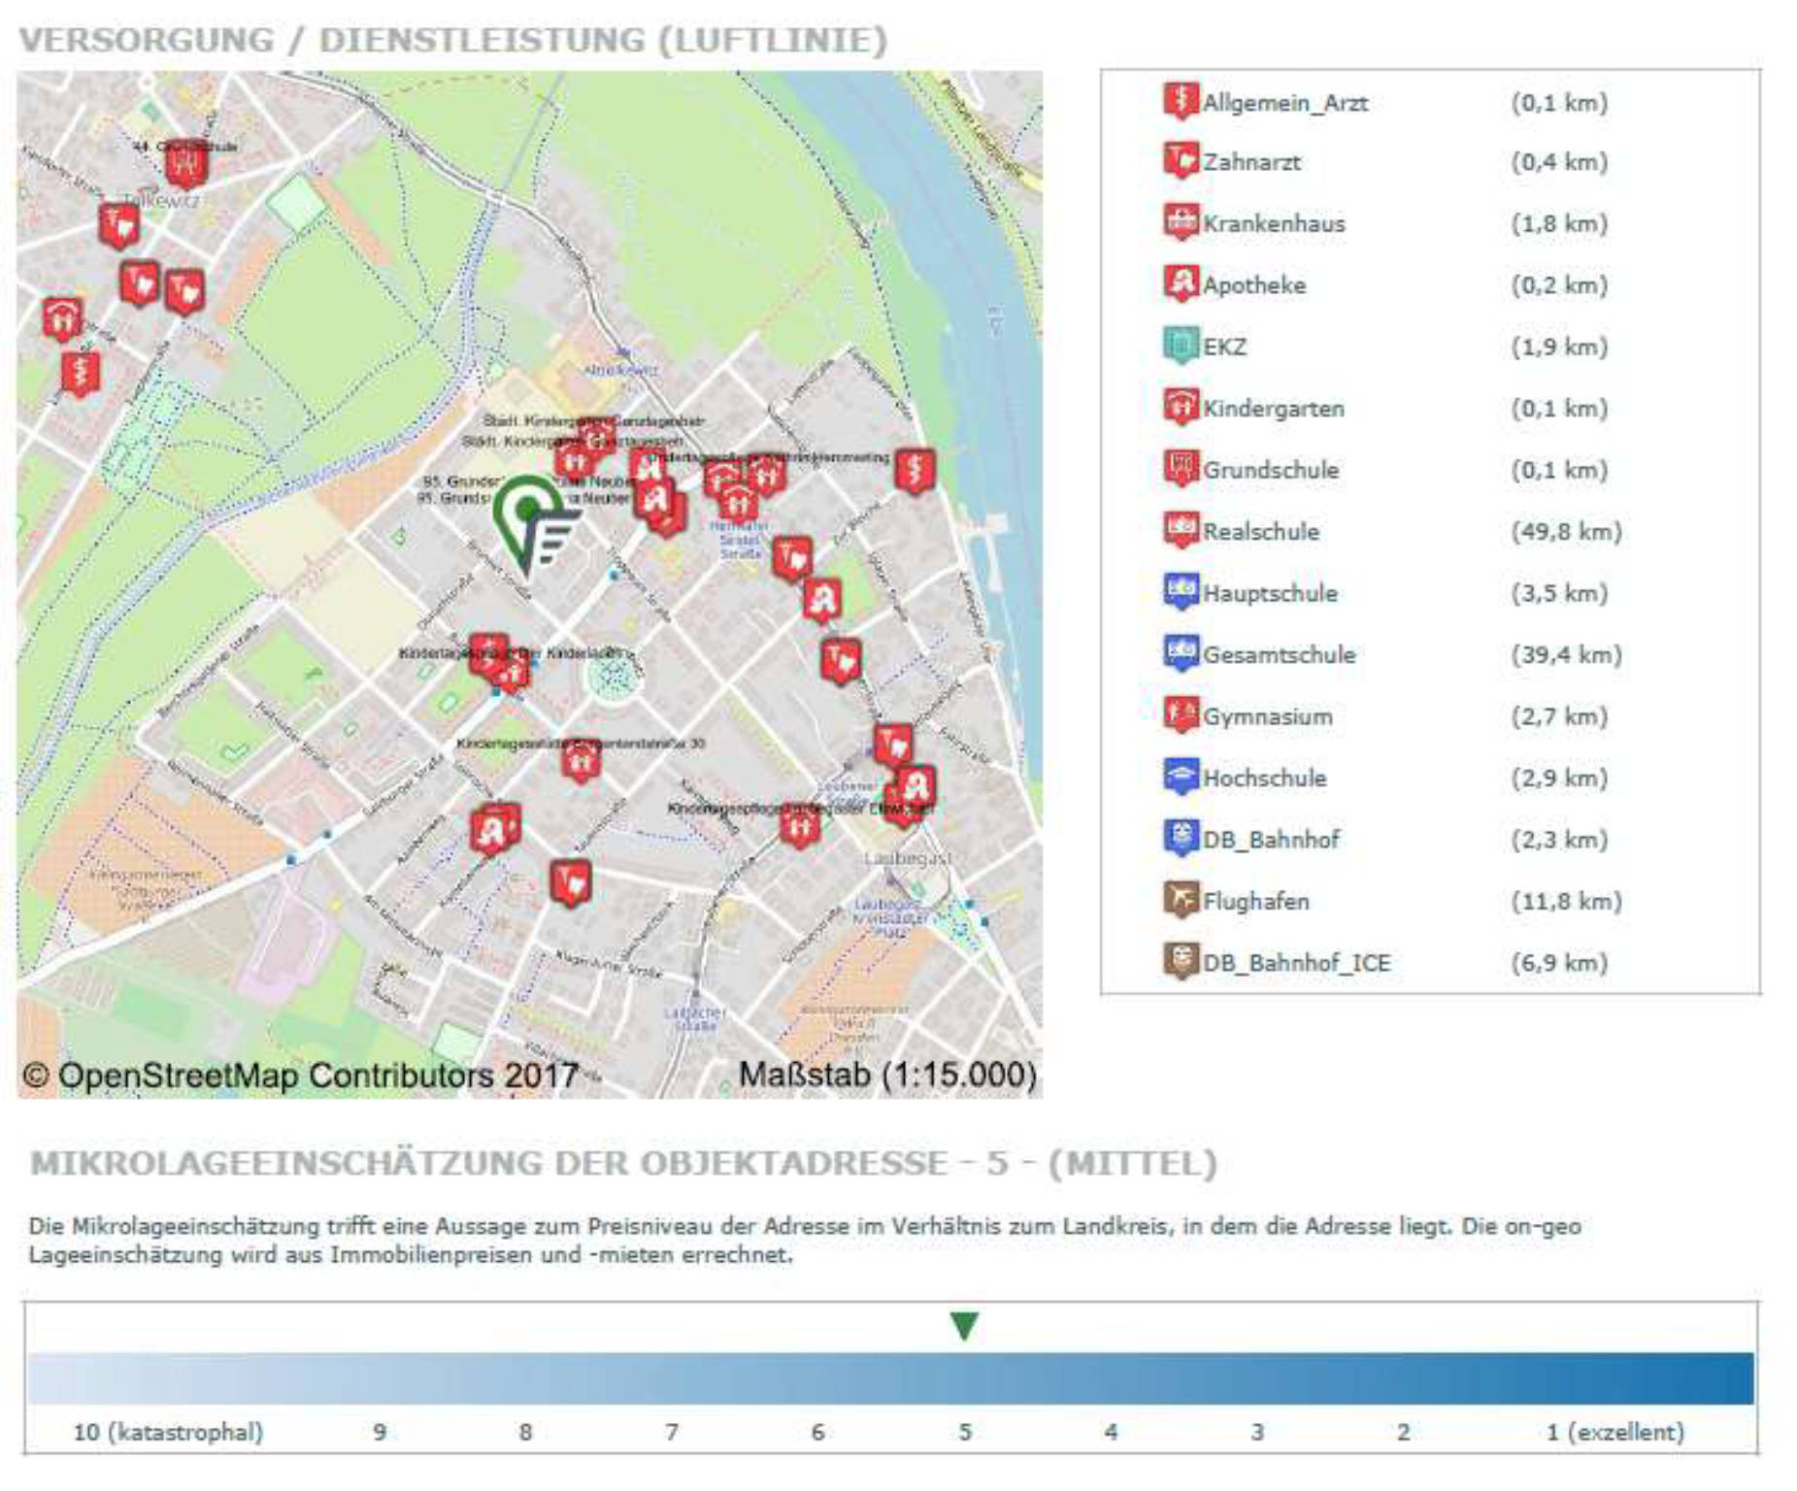Click the OpenStreetMap Contributors 2017 attribution

300,1076
